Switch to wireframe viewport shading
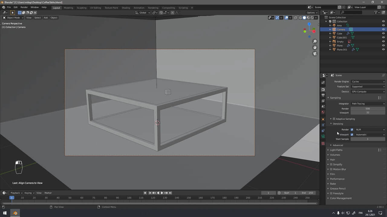Viewport: 387px width, 217px height. [x=301, y=17]
